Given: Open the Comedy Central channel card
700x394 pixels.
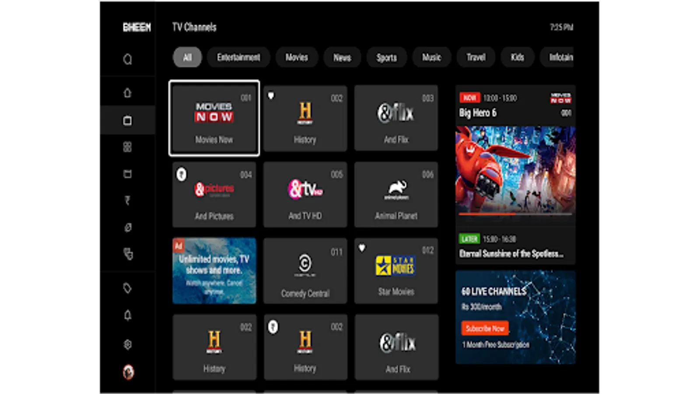Looking at the screenshot, I should (305, 271).
